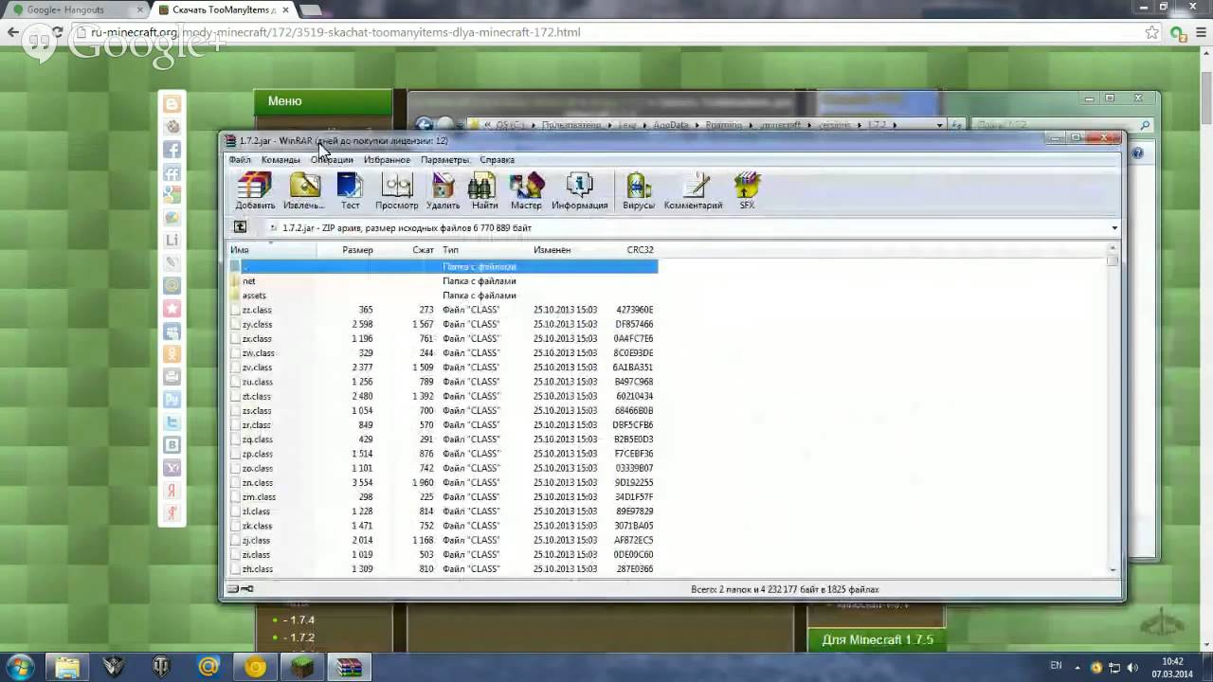Click the disk icon in WinRAR status bar
Screen dimensions: 1213x682
pos(233,589)
